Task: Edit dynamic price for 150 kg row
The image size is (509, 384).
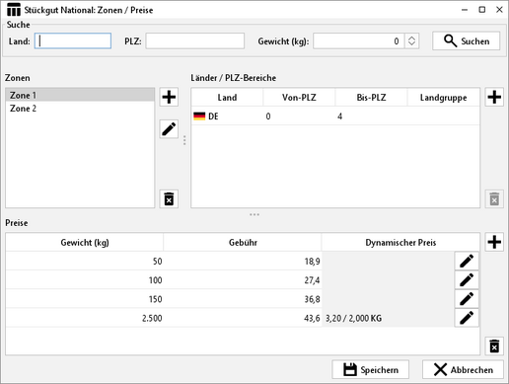Action: coord(467,299)
